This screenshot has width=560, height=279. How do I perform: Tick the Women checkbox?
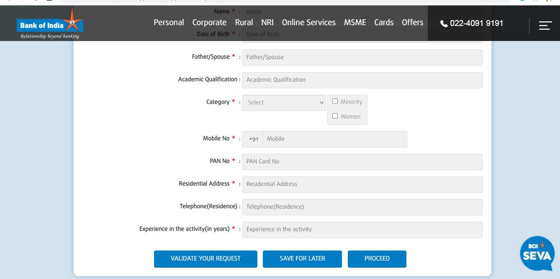point(335,116)
